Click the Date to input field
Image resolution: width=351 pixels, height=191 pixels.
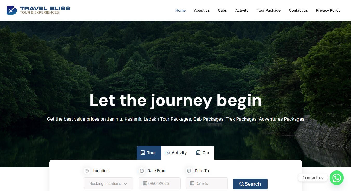pyautogui.click(x=207, y=183)
